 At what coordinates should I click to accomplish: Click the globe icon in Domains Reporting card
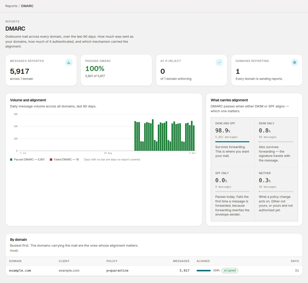295,62
